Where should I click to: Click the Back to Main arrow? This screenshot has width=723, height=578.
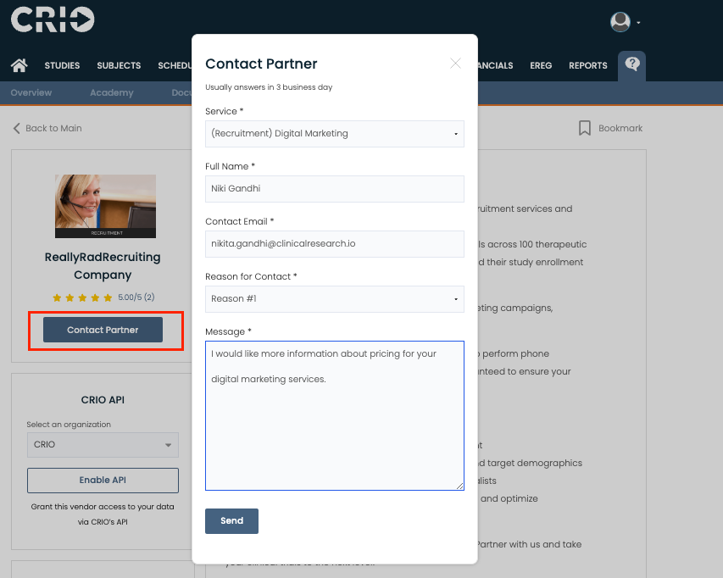[x=17, y=128]
